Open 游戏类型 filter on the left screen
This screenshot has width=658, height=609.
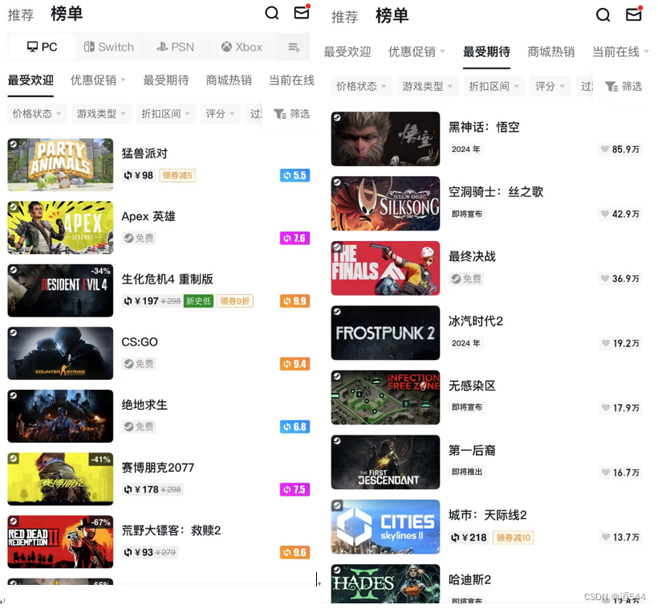[x=101, y=114]
